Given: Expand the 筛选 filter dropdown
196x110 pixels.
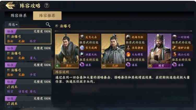Looking at the screenshot, I should pos(12,24).
